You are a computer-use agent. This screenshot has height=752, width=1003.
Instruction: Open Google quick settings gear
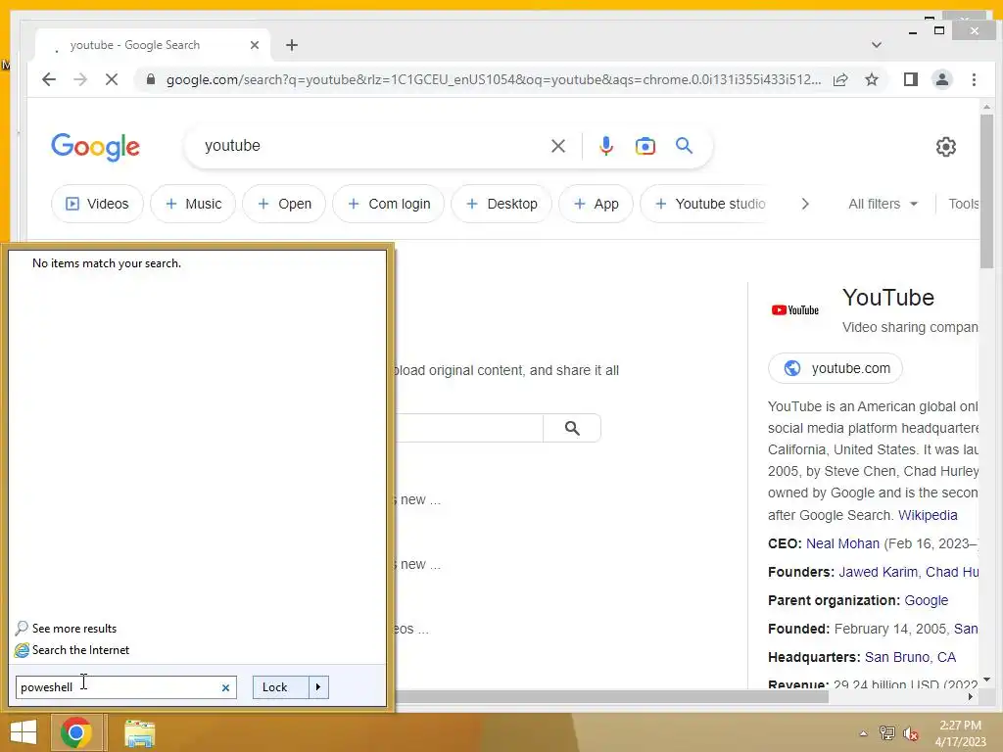point(945,147)
